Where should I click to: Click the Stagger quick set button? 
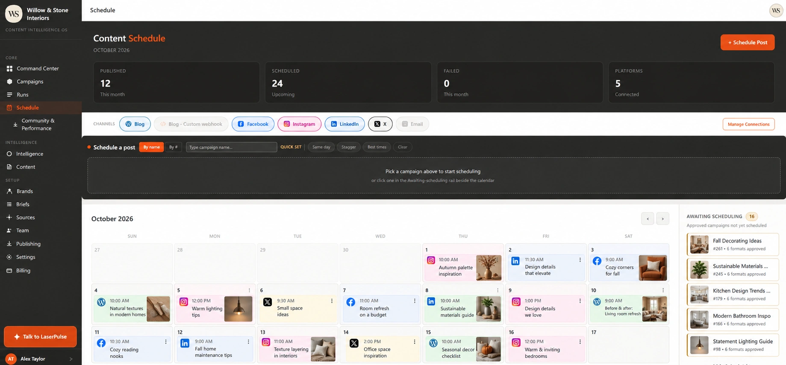348,147
